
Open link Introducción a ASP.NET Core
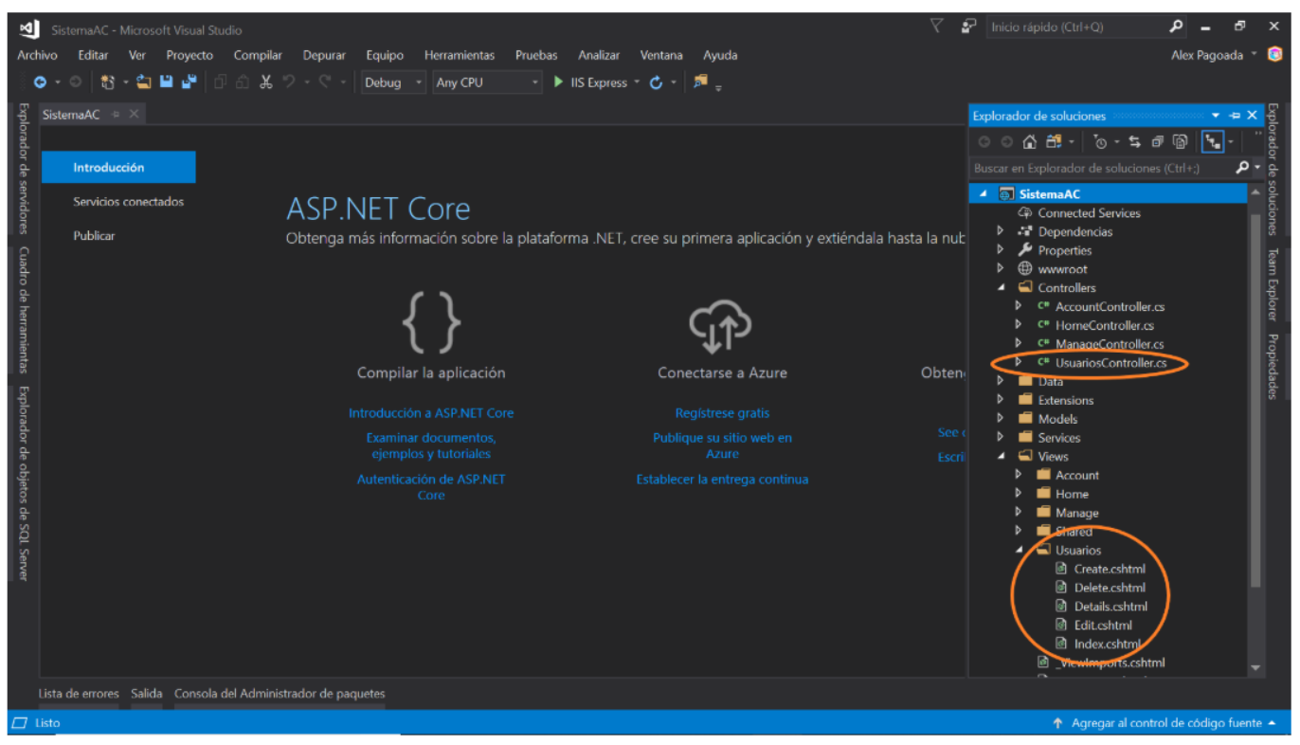(x=431, y=413)
